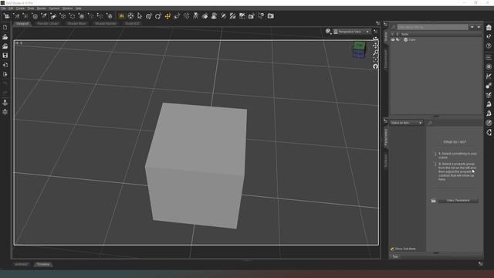Select the yellow highlighted Universal tool
This screenshot has width=494, height=278.
point(167,15)
